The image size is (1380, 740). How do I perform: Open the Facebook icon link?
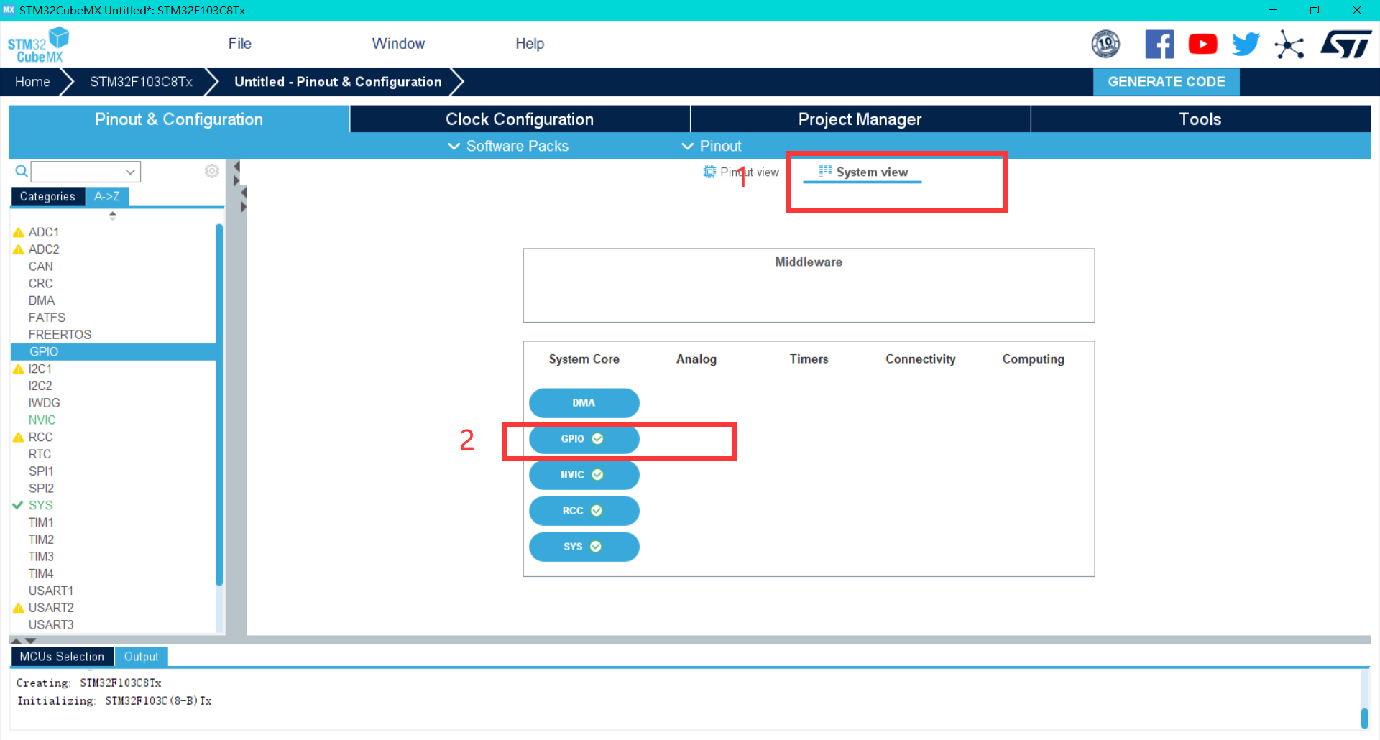coord(1159,44)
